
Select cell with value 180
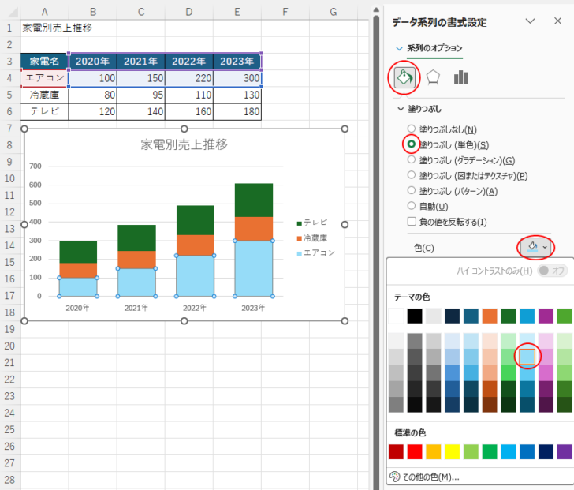237,111
